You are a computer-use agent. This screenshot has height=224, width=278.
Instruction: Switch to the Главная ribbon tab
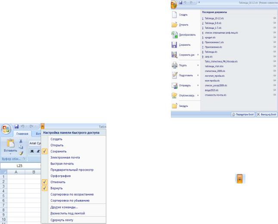coord(22,134)
